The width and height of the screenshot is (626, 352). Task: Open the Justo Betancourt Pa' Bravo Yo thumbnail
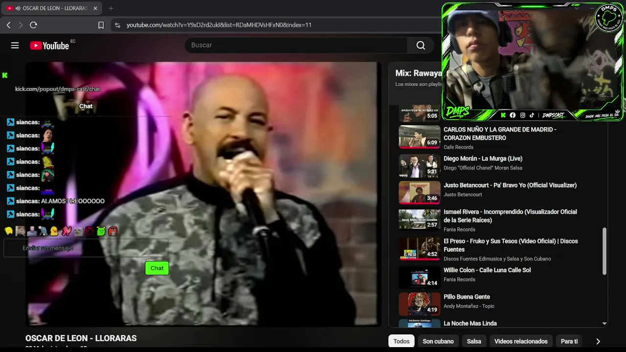pyautogui.click(x=419, y=193)
